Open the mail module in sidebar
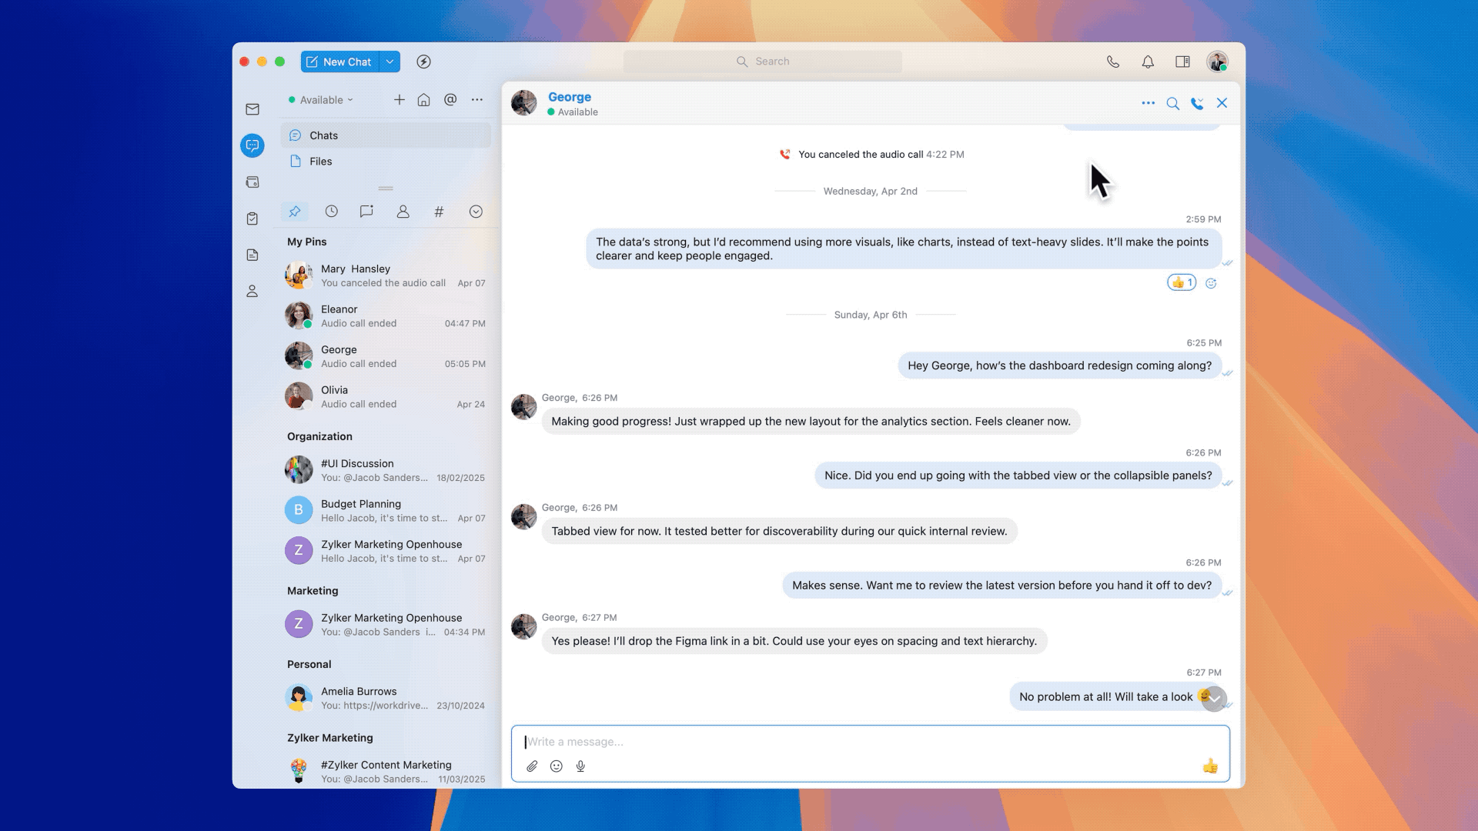This screenshot has width=1478, height=831. (x=252, y=109)
